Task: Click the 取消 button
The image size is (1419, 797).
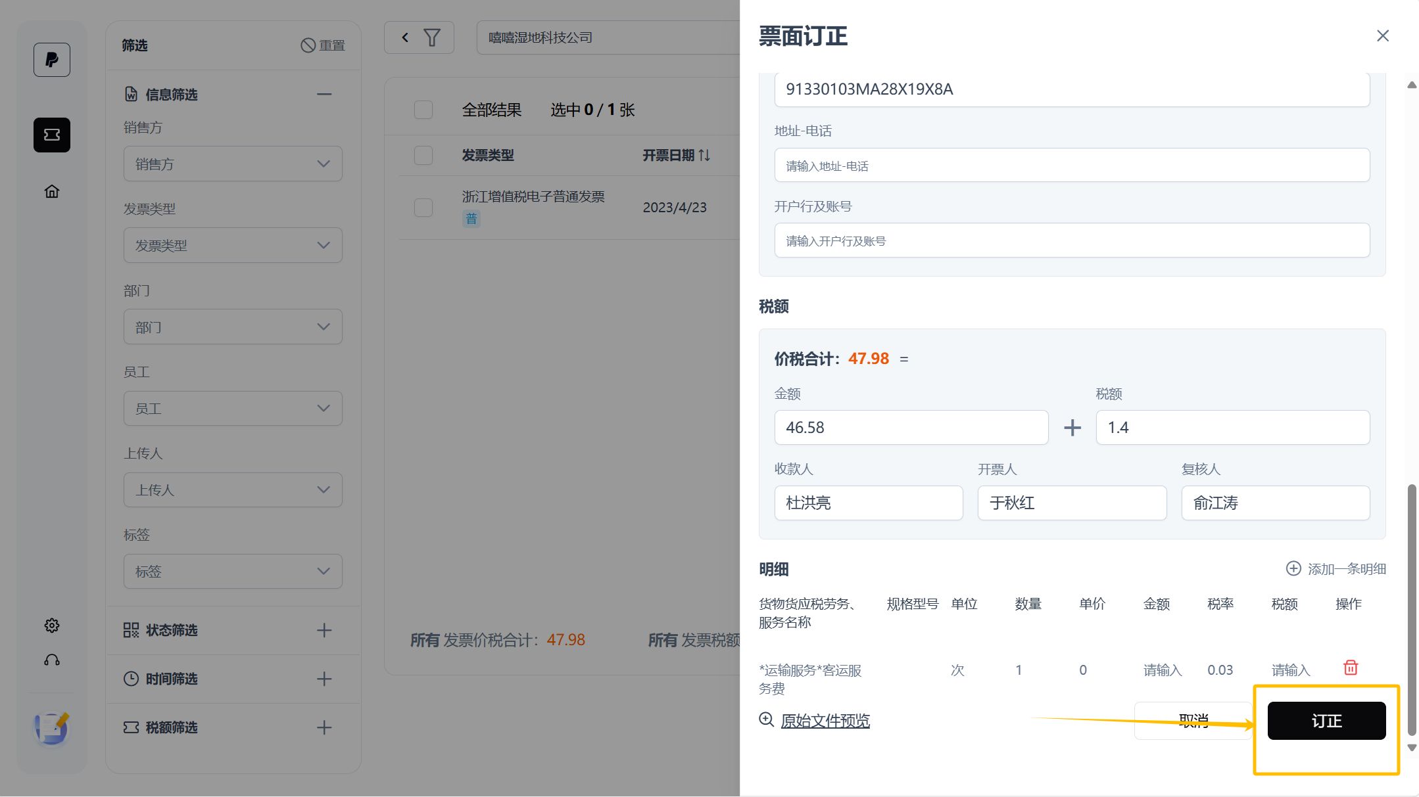Action: [1193, 721]
